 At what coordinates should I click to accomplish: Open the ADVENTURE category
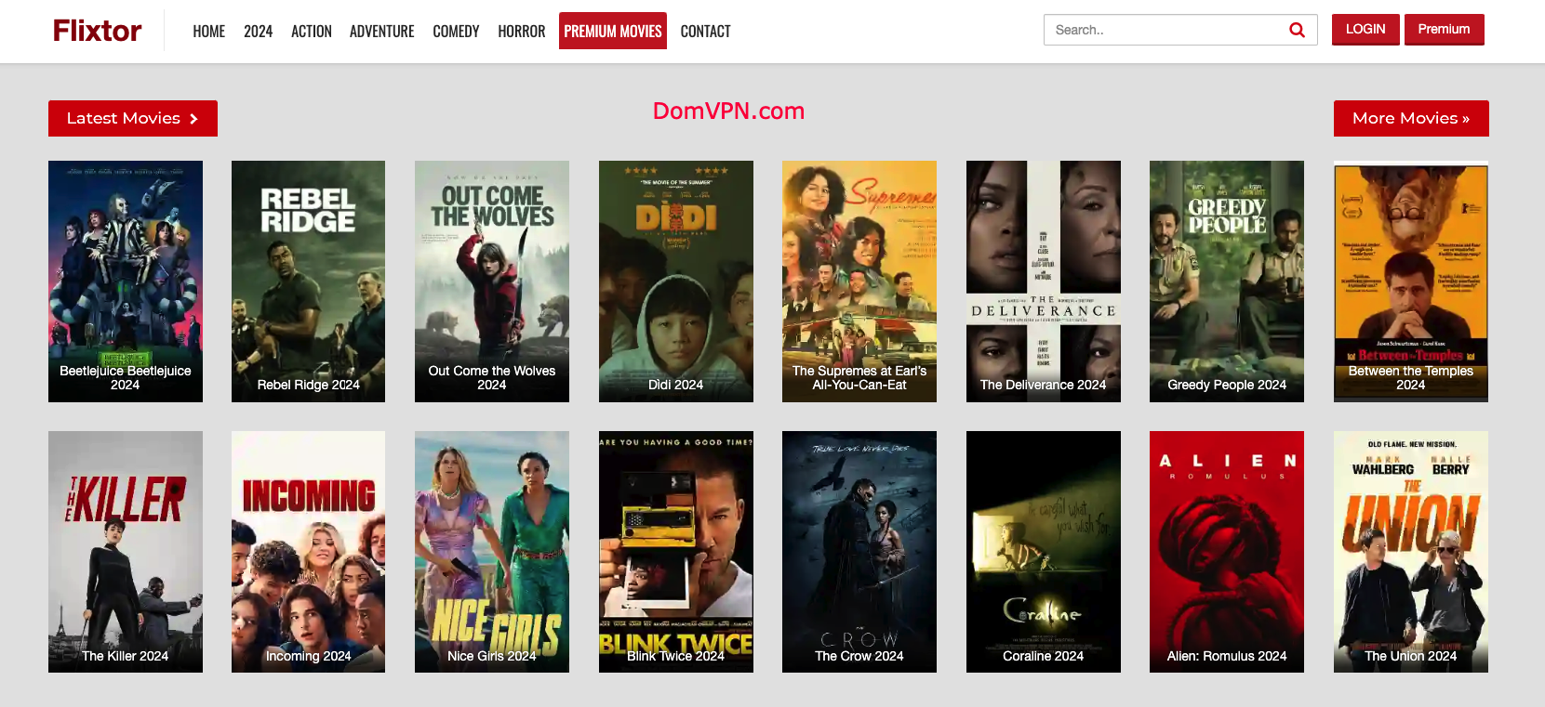click(382, 31)
